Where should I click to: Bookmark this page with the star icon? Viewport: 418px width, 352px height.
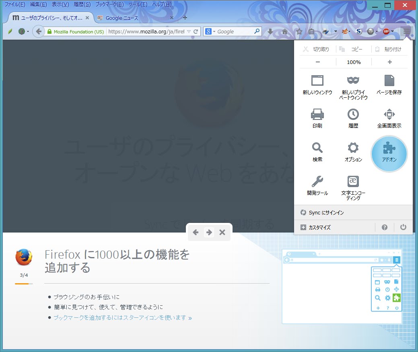coord(299,31)
